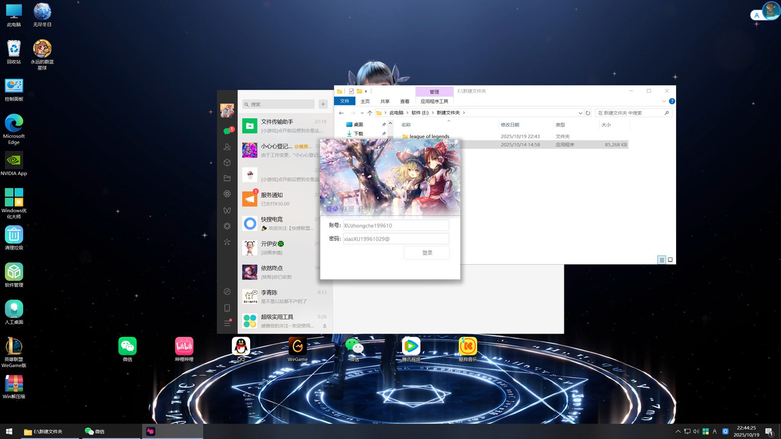This screenshot has width=781, height=439.
Task: Open the 应用程序工具 ribbon tab
Action: [434, 101]
